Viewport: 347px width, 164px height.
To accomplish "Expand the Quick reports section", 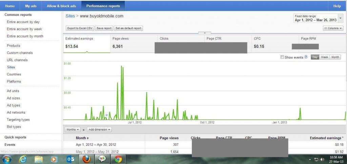I will coord(15,137).
